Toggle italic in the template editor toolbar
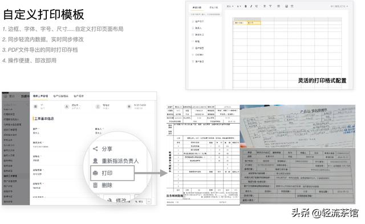 (x=251, y=6)
